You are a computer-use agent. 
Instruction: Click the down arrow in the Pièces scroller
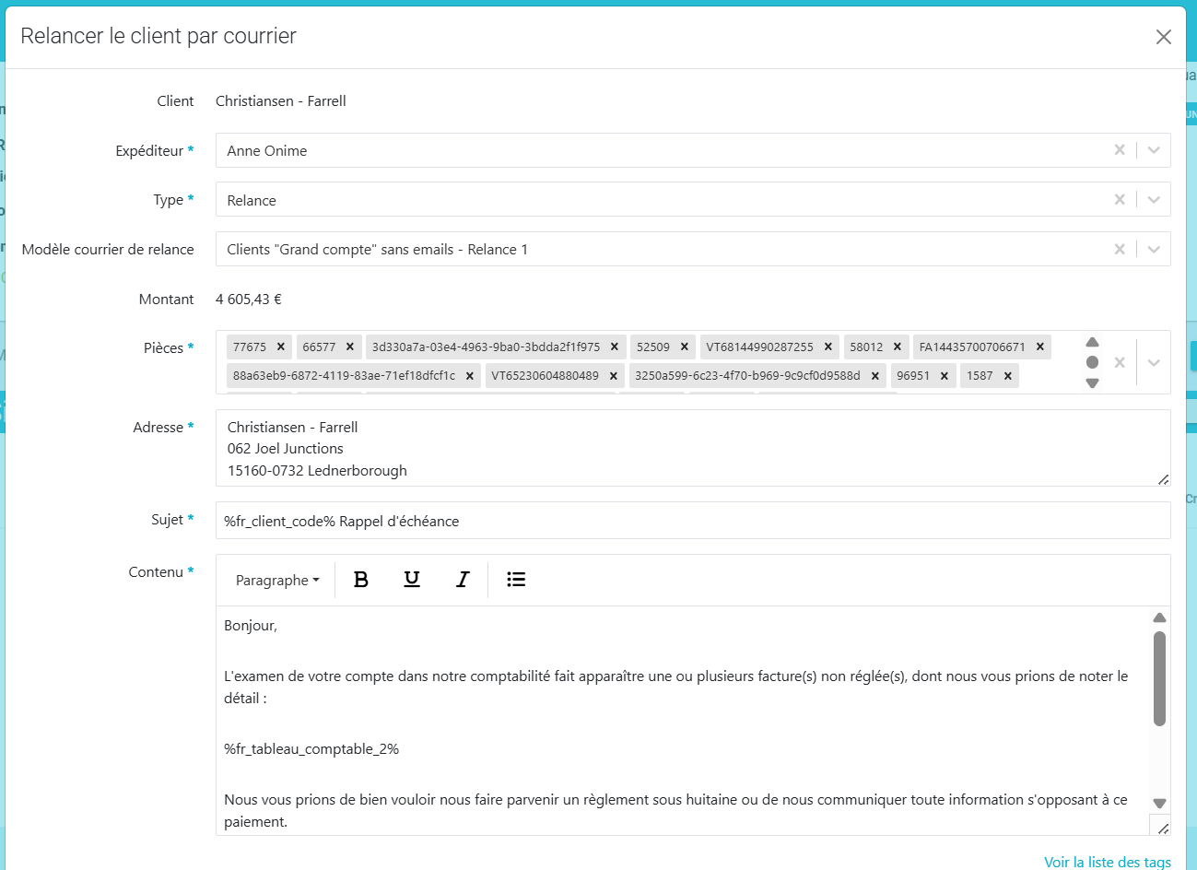(x=1092, y=382)
